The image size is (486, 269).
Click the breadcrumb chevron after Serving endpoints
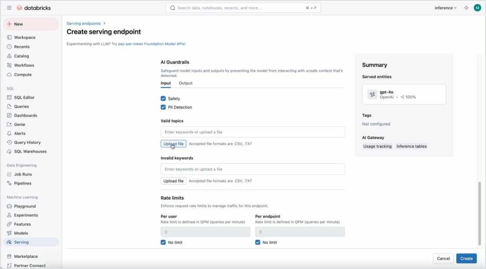(104, 24)
